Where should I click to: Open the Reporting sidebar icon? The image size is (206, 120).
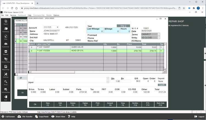pos(6,68)
